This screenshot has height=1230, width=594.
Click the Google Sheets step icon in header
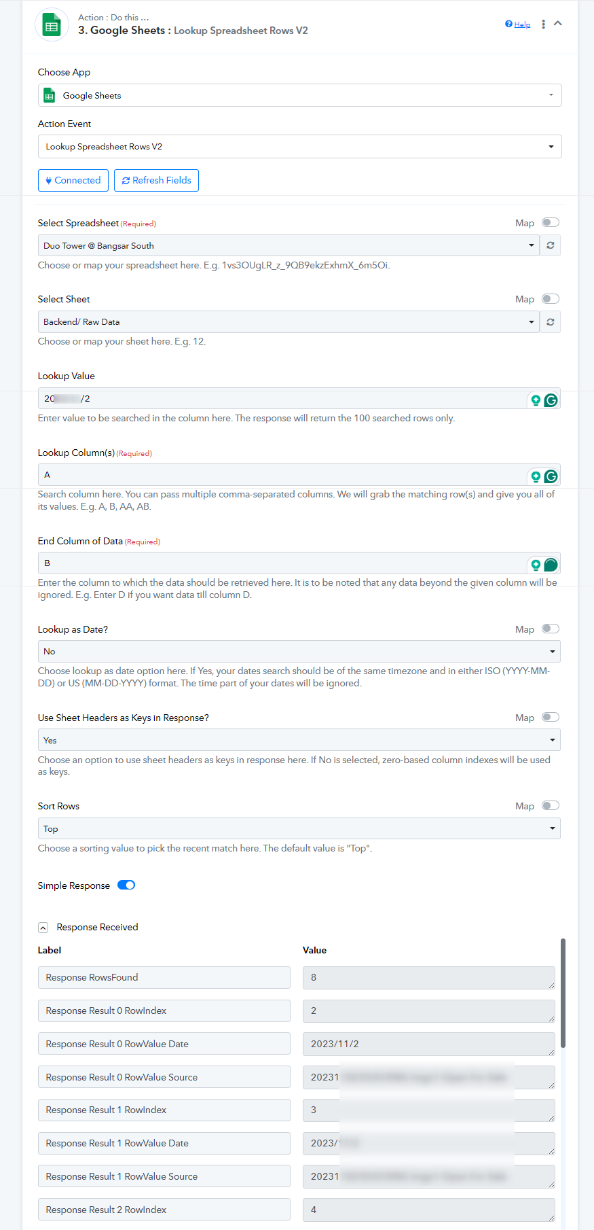52,25
